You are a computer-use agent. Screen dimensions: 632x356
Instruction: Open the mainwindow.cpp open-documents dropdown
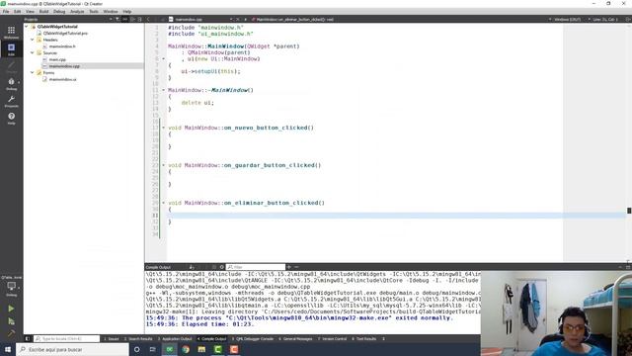click(x=201, y=19)
